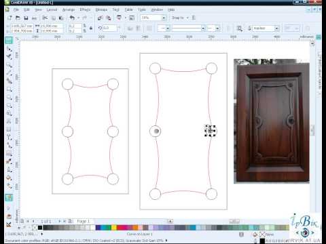Click the rotation angle input field
The image size is (326, 244).
[x=109, y=28]
